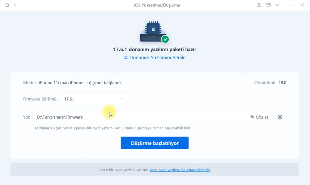Click the refresh icon beside Donanım Yazılımını Yenile

coord(126,58)
